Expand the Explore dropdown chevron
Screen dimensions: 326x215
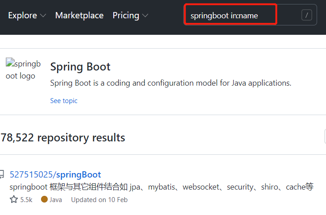[x=43, y=16]
